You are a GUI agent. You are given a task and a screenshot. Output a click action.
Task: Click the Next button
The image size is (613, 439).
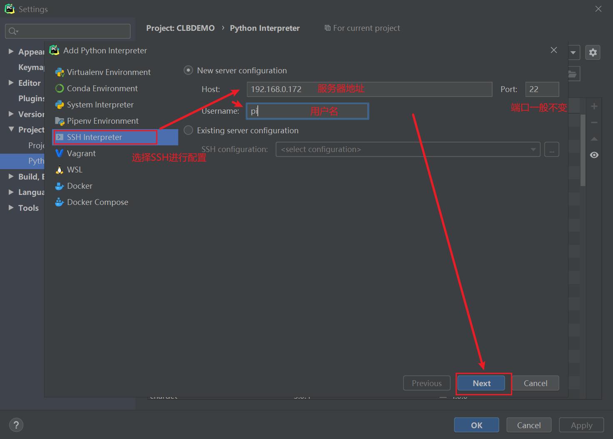pyautogui.click(x=481, y=383)
